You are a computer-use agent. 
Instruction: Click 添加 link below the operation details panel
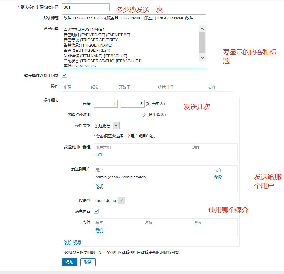coord(67,242)
